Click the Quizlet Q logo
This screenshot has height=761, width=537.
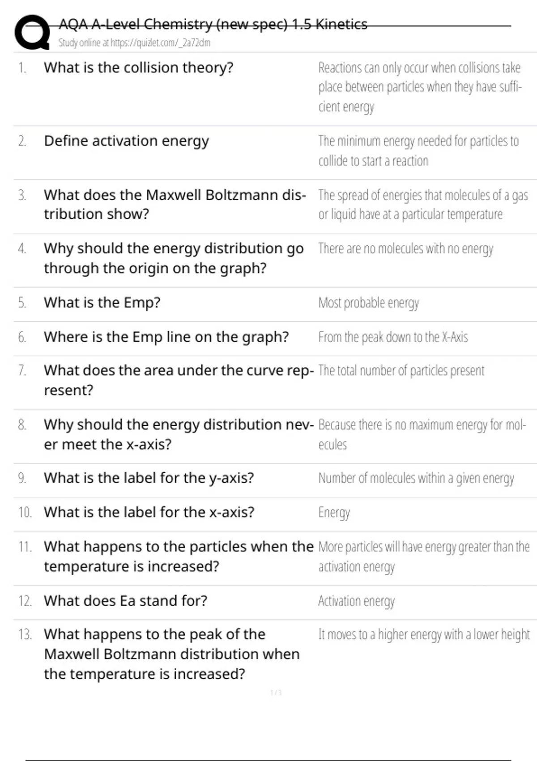(x=32, y=32)
